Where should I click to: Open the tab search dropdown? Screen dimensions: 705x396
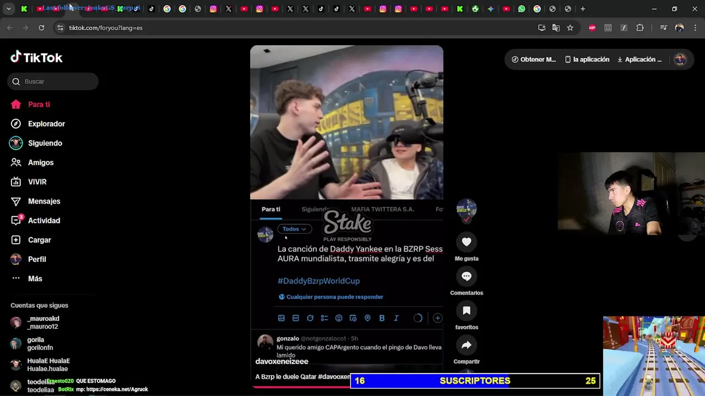pyautogui.click(x=8, y=9)
